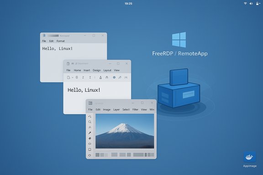
Task: Close the image editor window
Action: point(152,103)
